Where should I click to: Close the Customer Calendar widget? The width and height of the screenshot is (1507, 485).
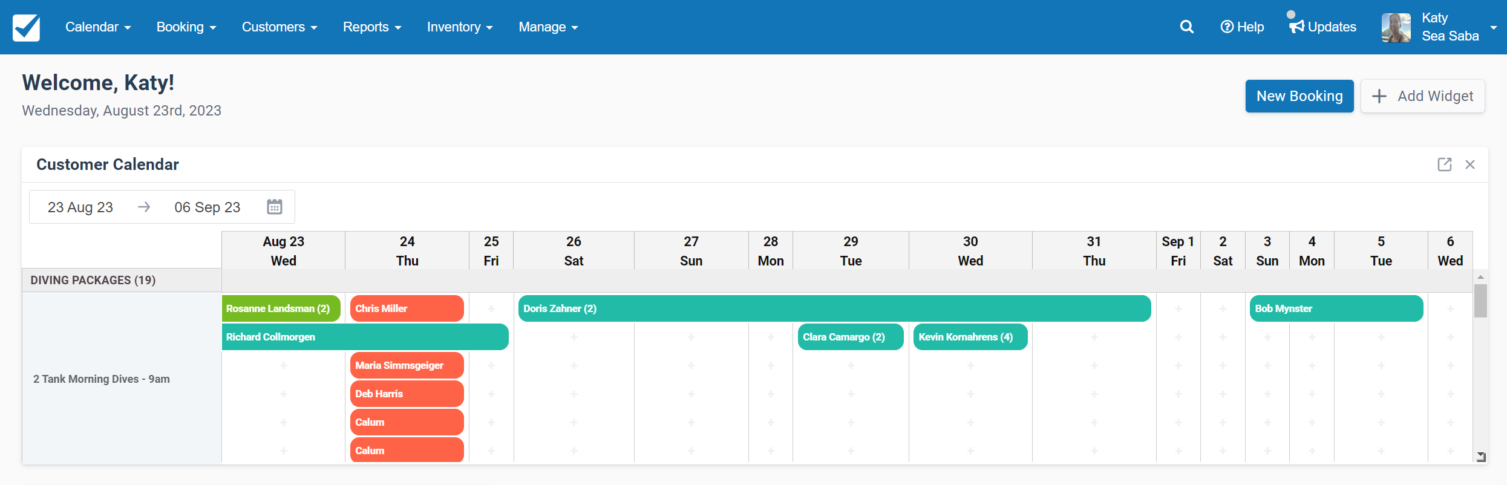click(x=1470, y=164)
